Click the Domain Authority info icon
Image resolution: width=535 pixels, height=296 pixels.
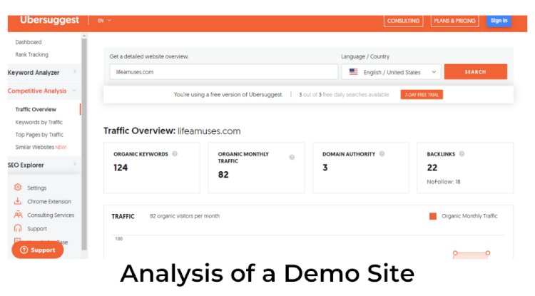[x=382, y=154]
